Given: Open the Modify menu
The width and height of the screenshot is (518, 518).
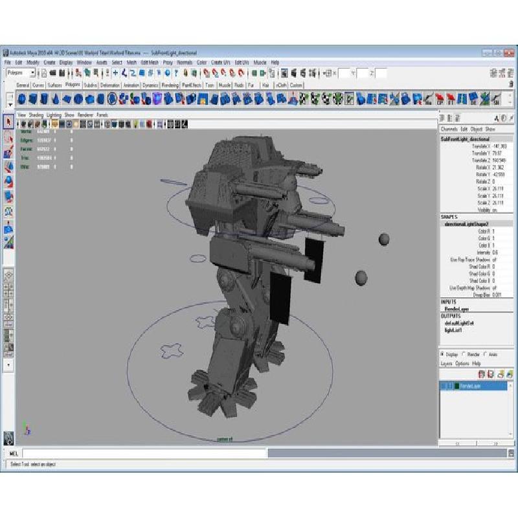Looking at the screenshot, I should click(33, 62).
